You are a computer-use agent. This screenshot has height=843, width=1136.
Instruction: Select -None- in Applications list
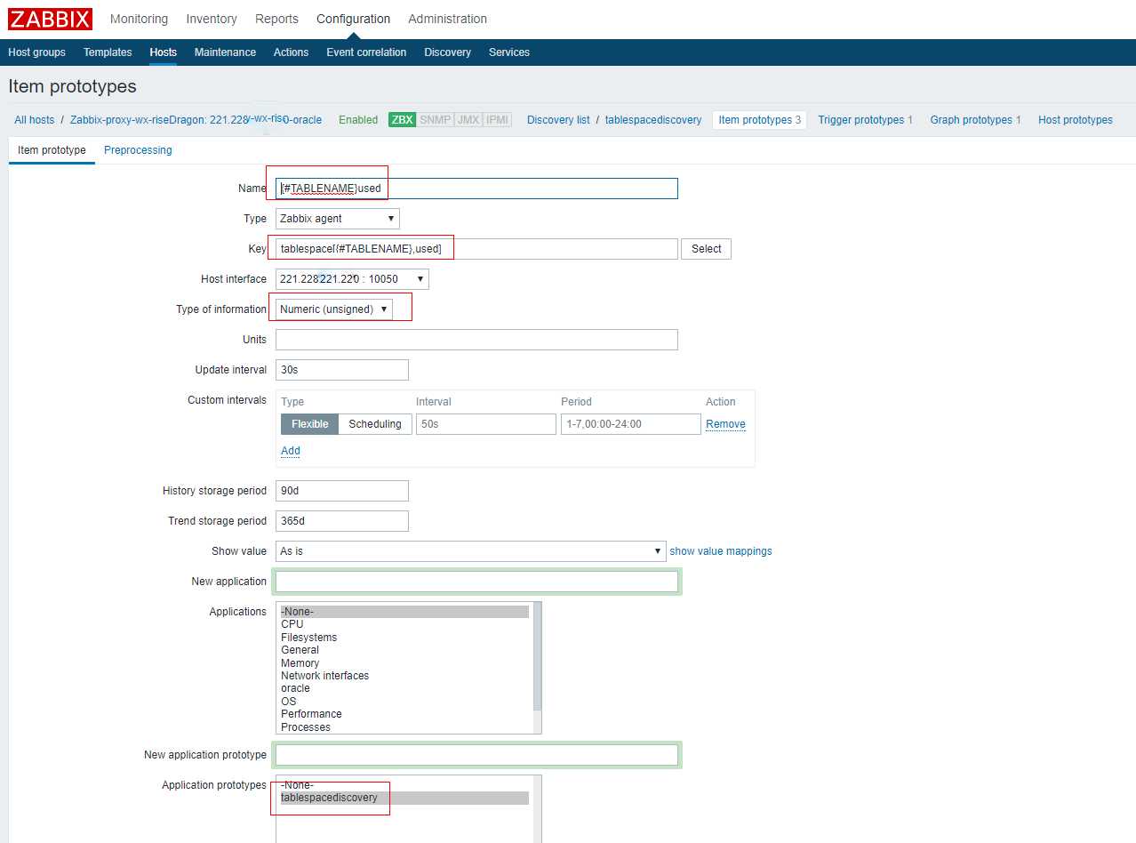[404, 612]
